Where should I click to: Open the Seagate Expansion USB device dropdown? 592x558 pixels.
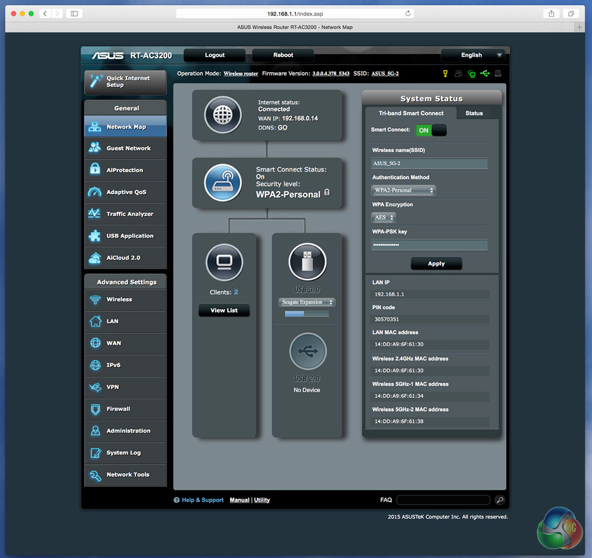click(306, 302)
